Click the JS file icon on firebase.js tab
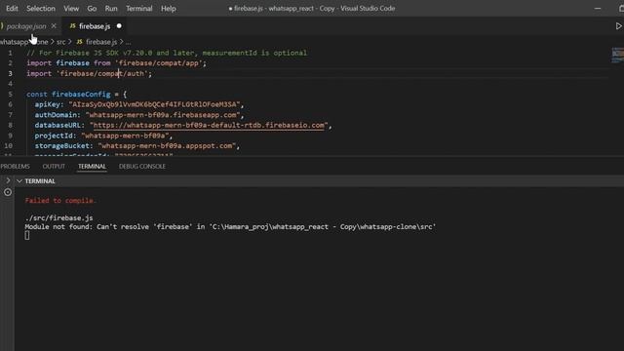The height and width of the screenshot is (351, 624). point(72,26)
